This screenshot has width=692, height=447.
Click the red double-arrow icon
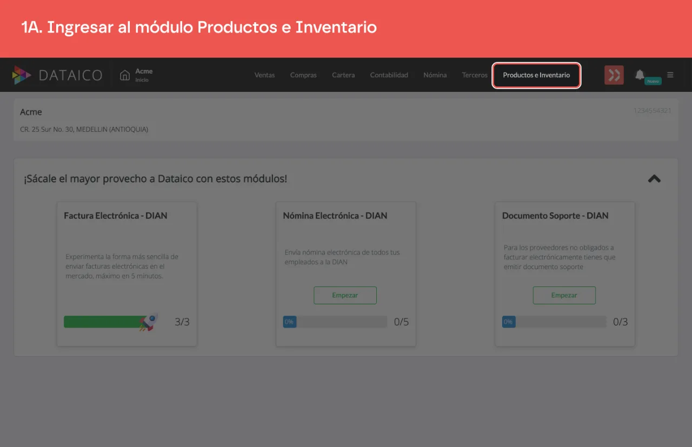click(x=614, y=75)
